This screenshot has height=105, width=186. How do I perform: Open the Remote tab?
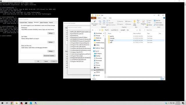(x=51, y=22)
